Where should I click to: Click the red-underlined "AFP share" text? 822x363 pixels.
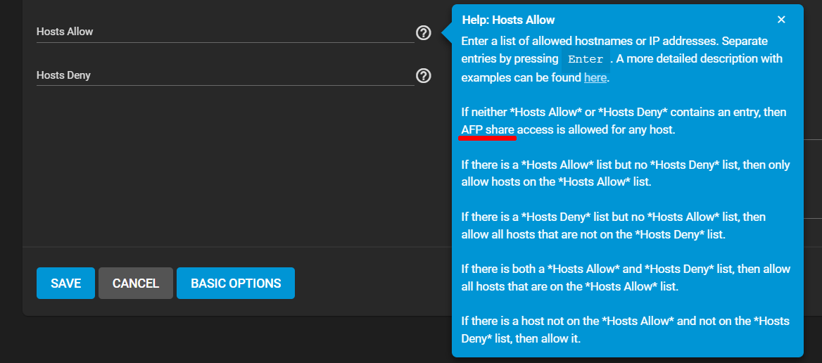(x=488, y=129)
